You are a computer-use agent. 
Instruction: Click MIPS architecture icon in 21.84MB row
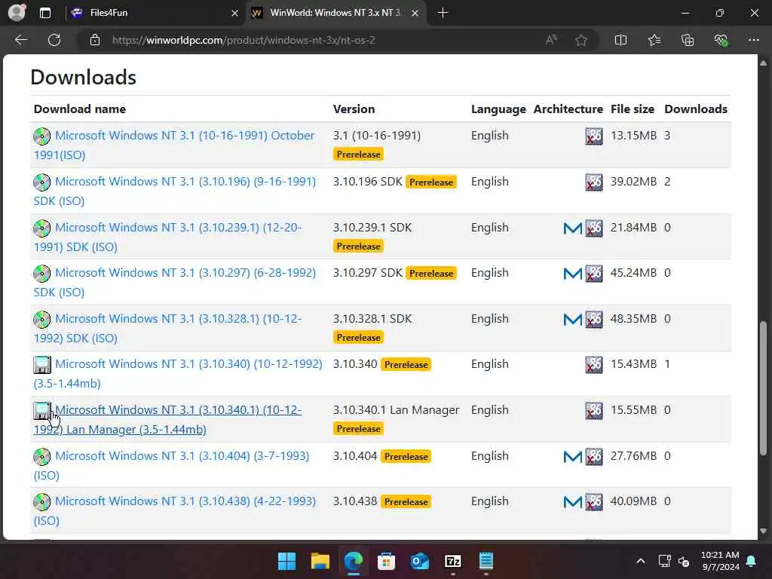pos(573,228)
